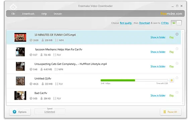Change the C:\Files save location
This screenshot has width=191, height=120.
pyautogui.click(x=165, y=23)
